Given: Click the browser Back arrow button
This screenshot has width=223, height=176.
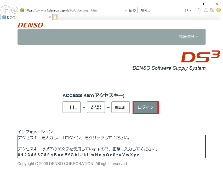Looking at the screenshot, I should 5,10.
